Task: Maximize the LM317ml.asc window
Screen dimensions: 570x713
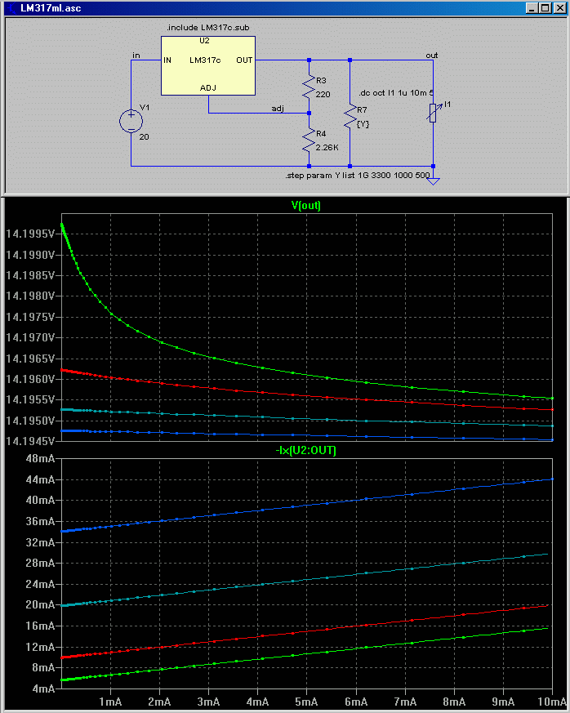Action: (x=546, y=7)
